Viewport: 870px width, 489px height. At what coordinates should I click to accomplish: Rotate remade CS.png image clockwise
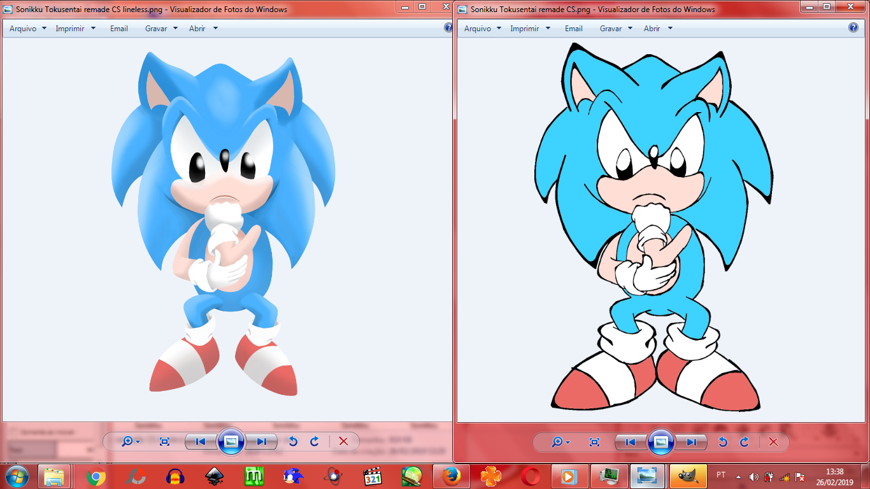tap(745, 442)
